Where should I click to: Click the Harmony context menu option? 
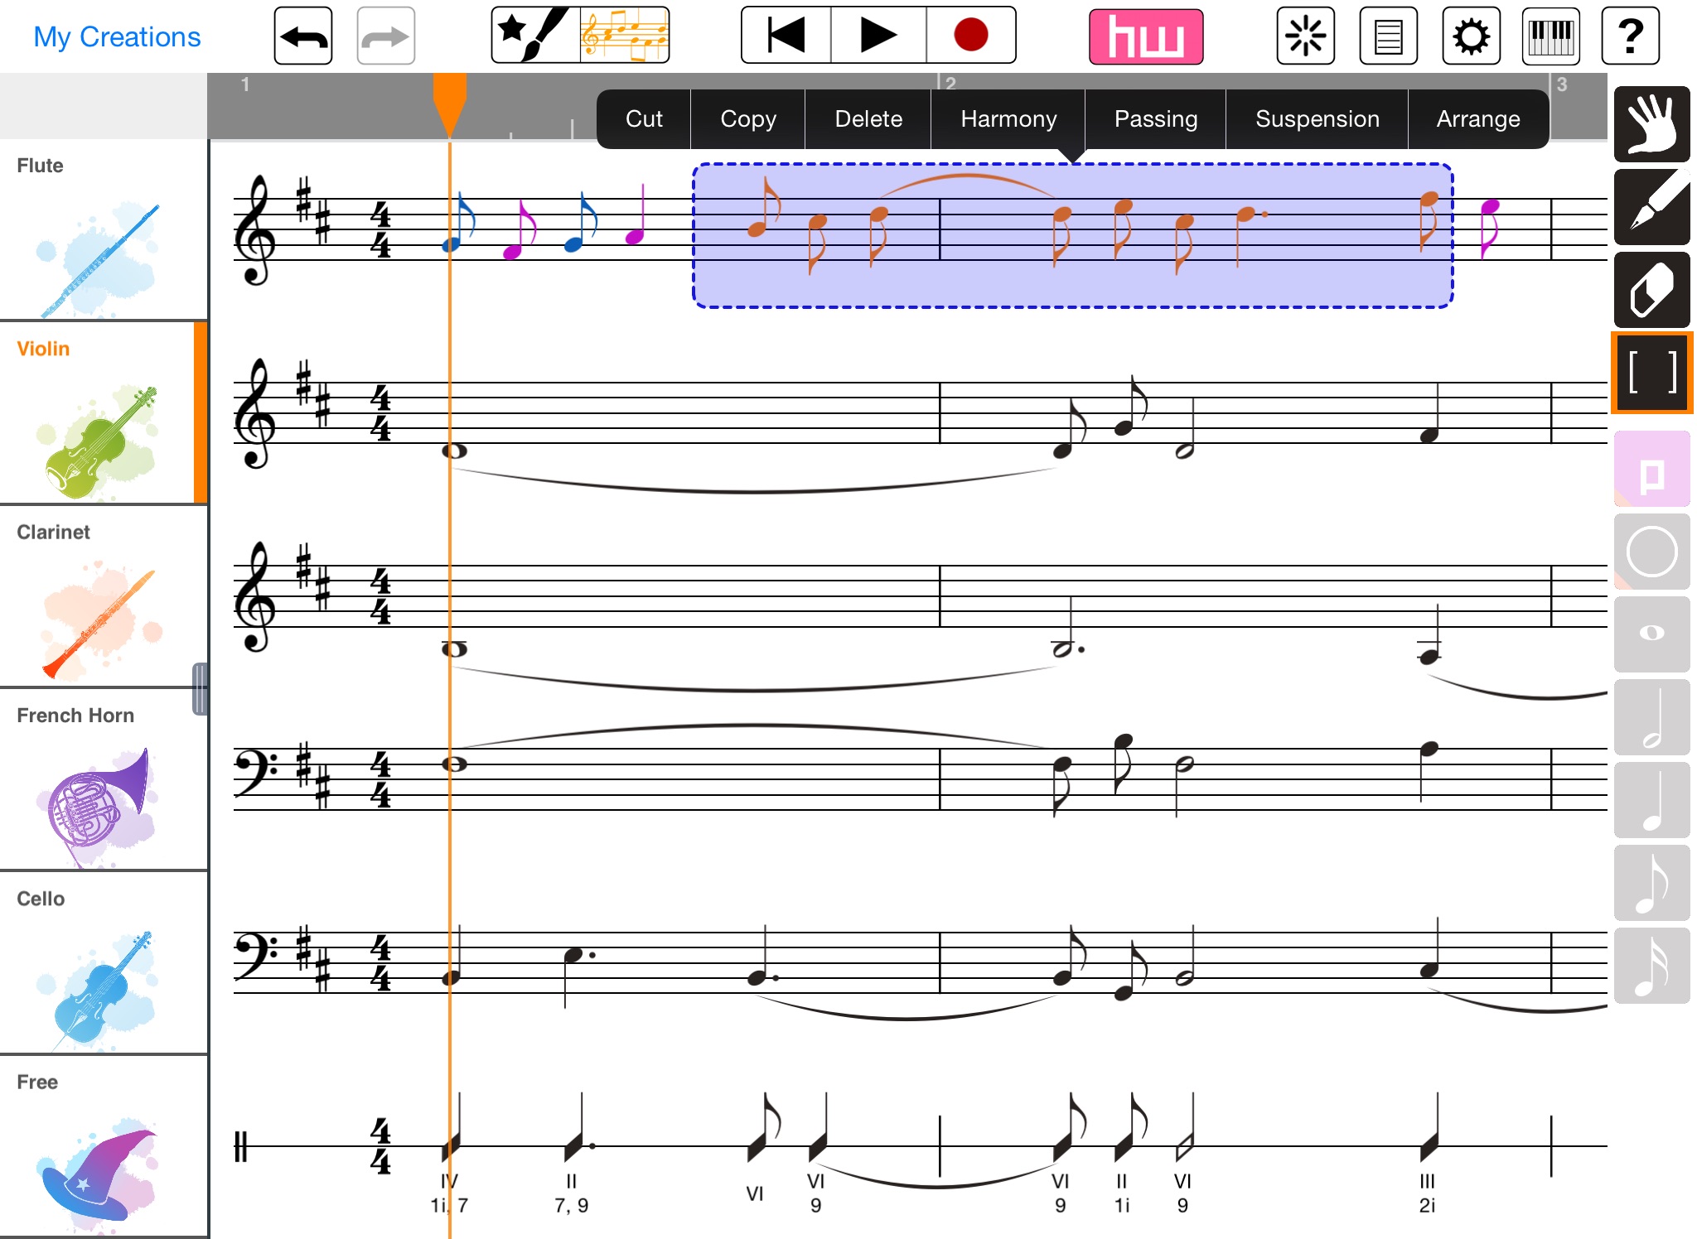pos(1007,117)
